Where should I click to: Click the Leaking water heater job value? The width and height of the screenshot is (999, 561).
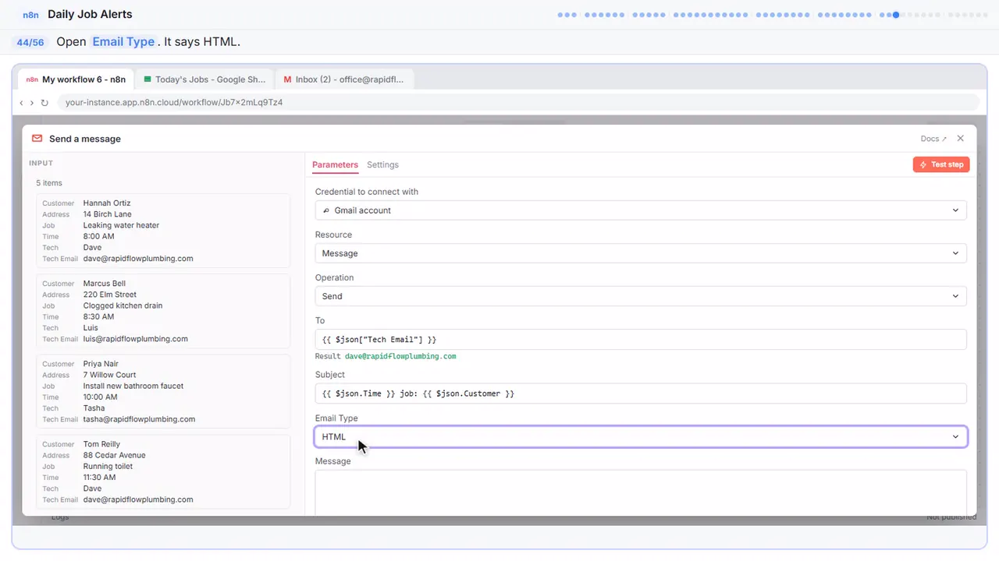pos(122,225)
